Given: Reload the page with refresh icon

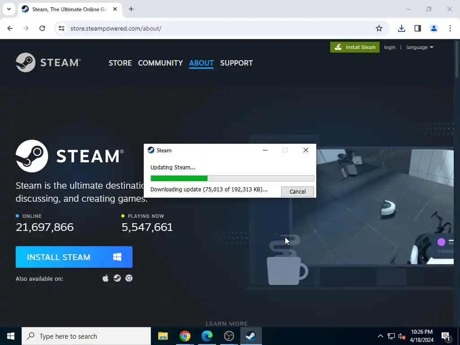Looking at the screenshot, I should [x=42, y=28].
